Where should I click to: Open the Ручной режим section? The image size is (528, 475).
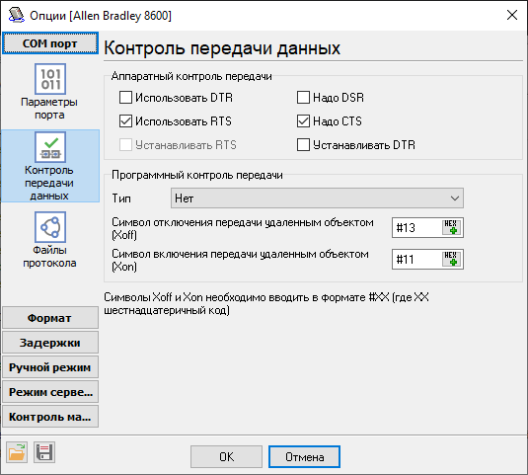[x=50, y=366]
